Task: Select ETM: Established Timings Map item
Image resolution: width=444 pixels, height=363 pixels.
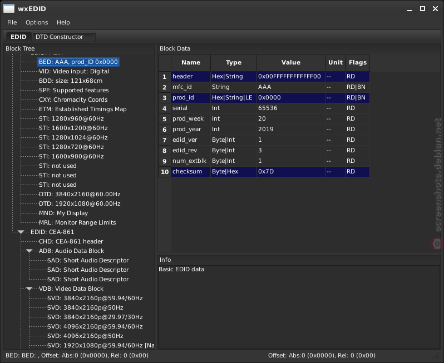Action: (x=83, y=109)
